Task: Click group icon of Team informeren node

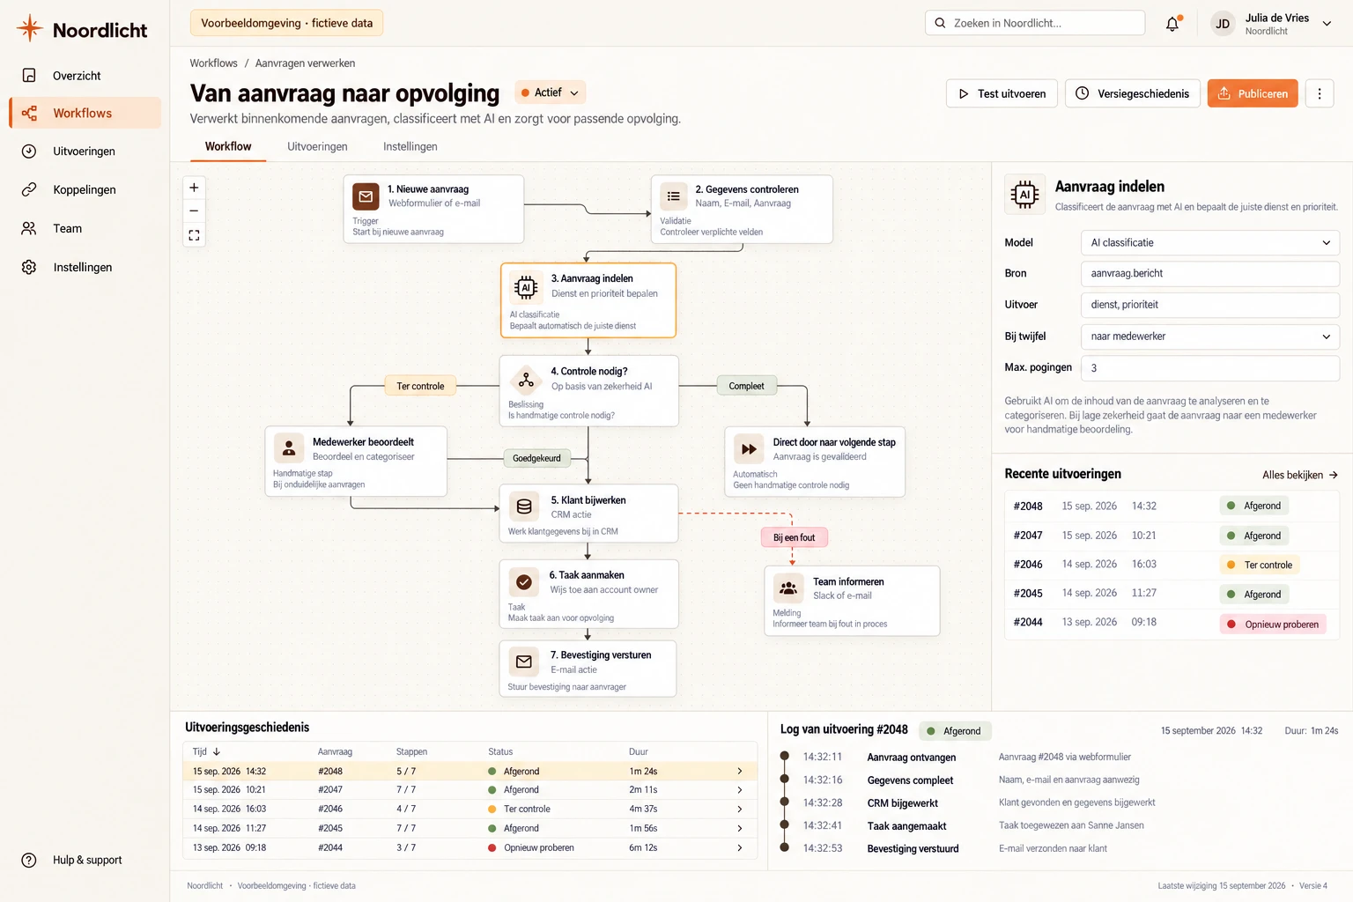Action: (788, 588)
